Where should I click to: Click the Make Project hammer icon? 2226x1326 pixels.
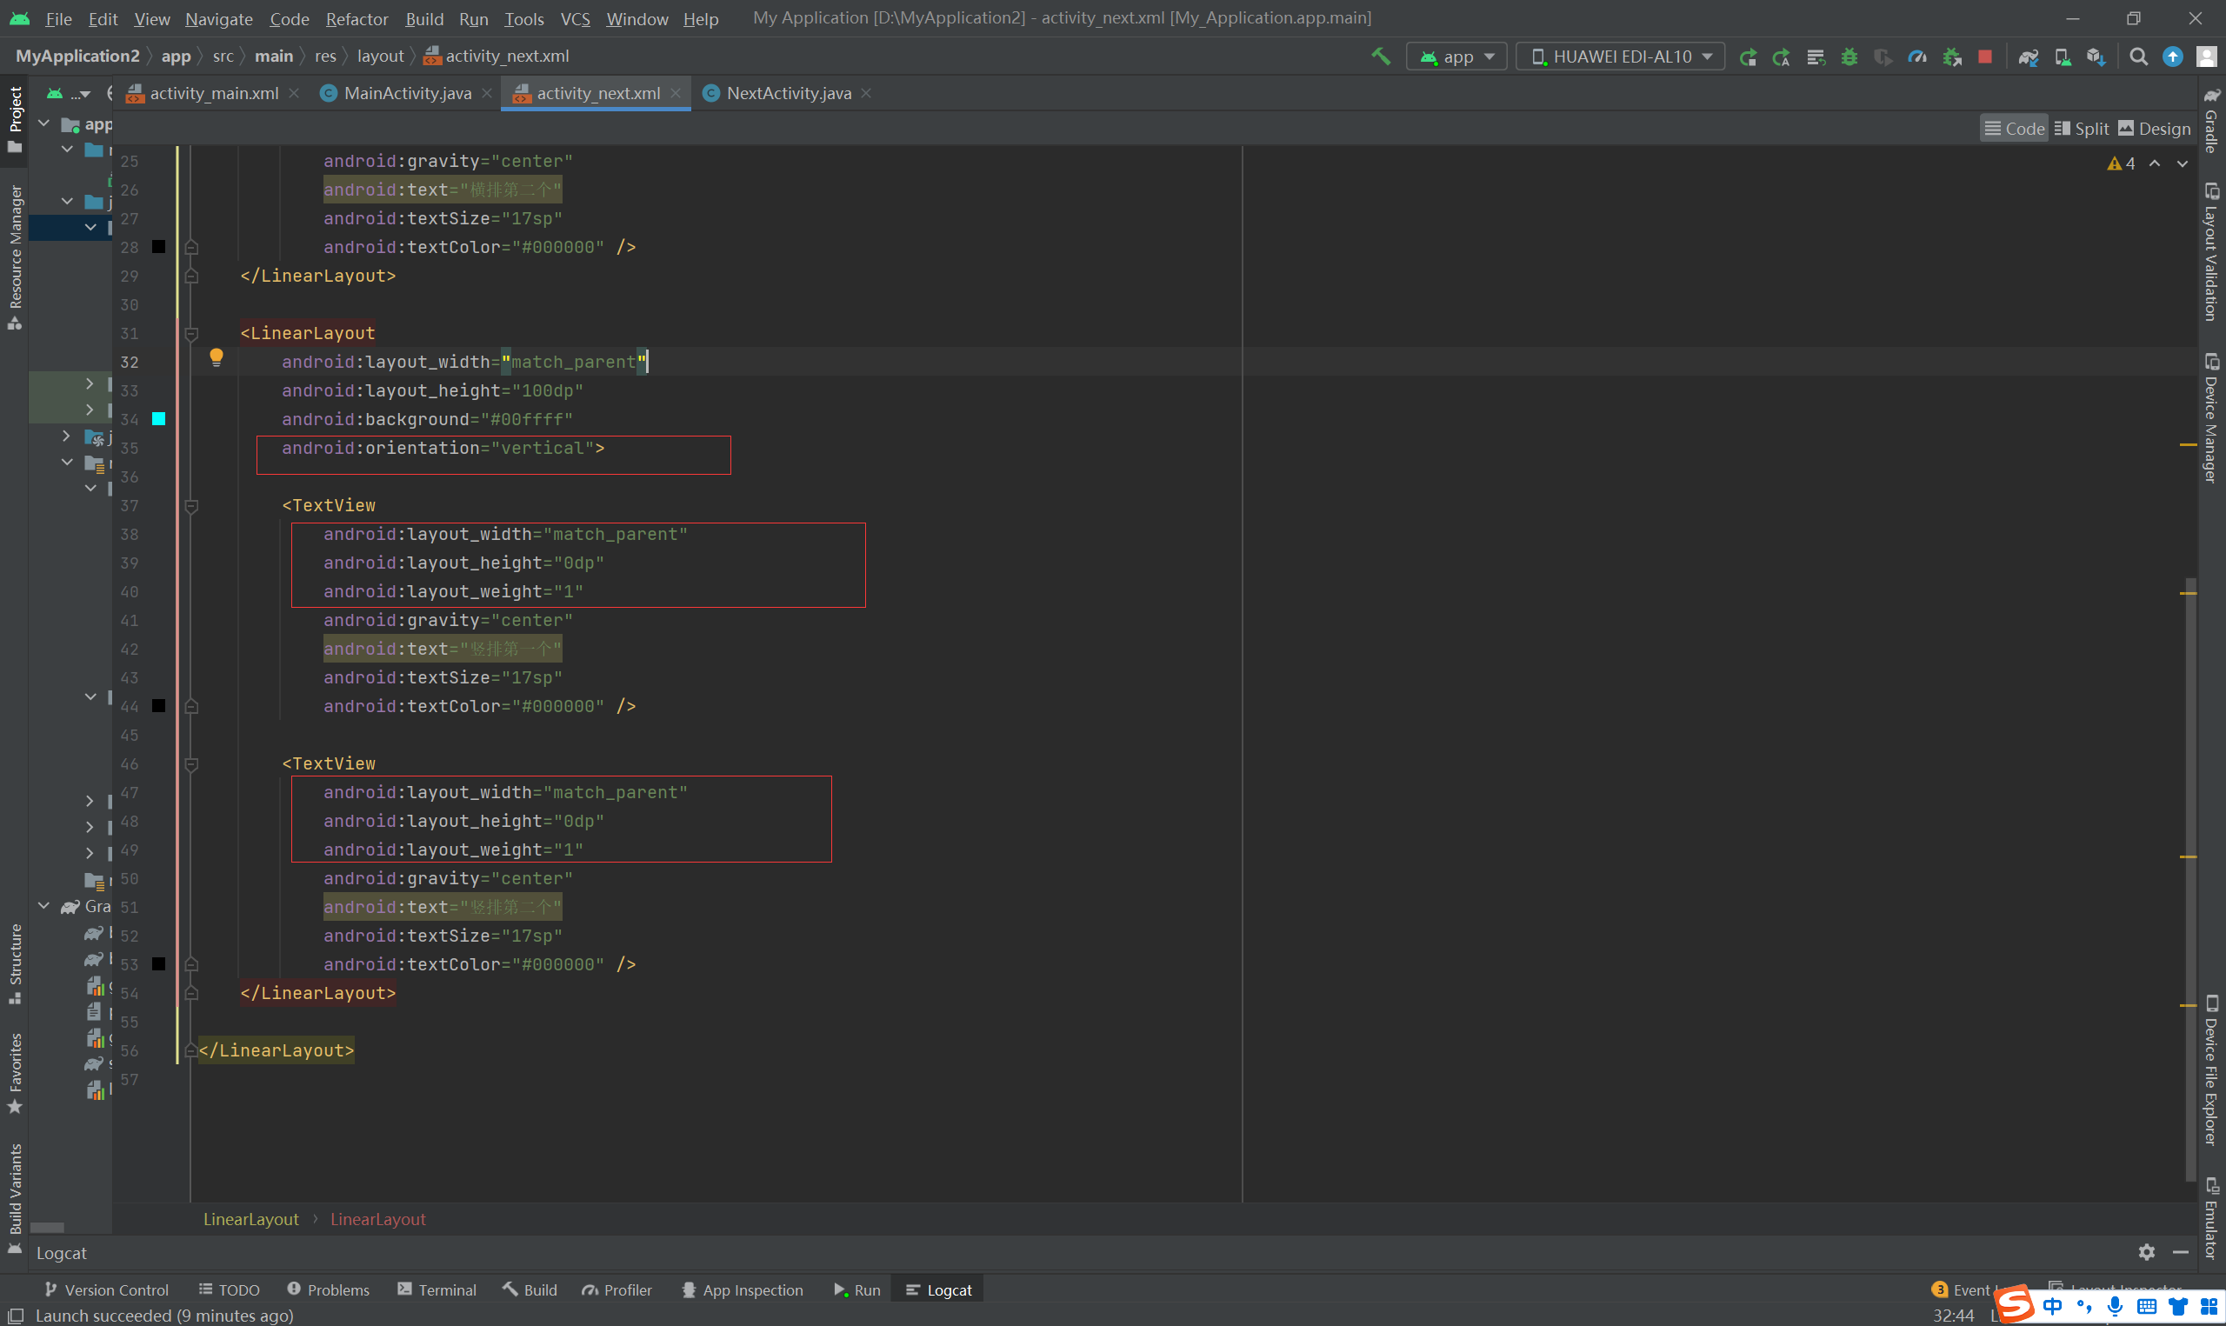click(1381, 57)
